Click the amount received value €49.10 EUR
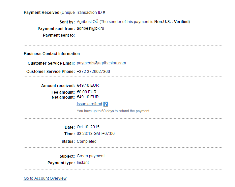 88,85
